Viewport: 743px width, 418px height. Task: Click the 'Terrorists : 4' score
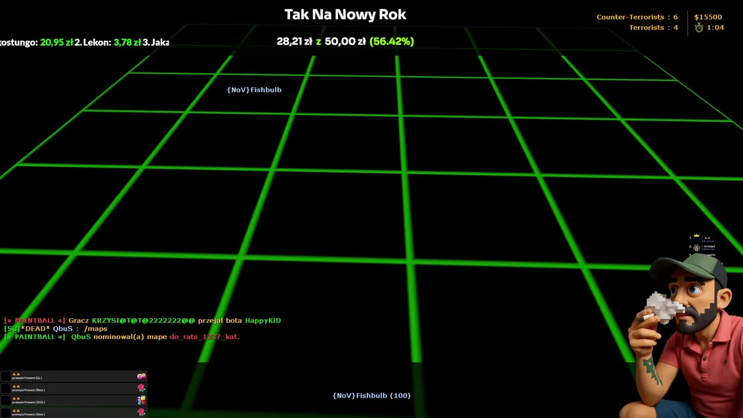point(653,27)
